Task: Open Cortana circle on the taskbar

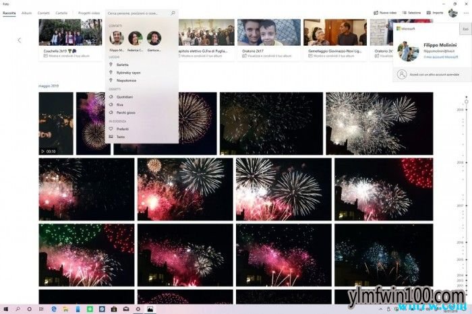Action: click(29, 309)
